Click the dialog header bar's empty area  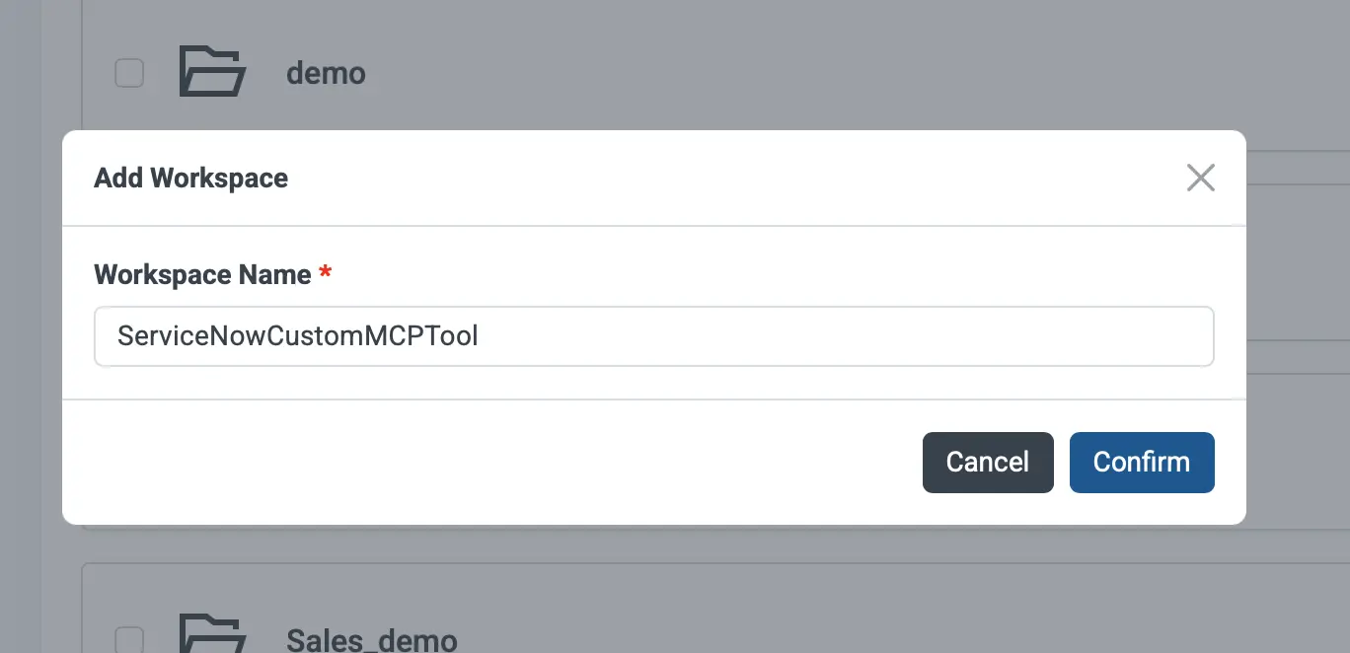point(691,179)
